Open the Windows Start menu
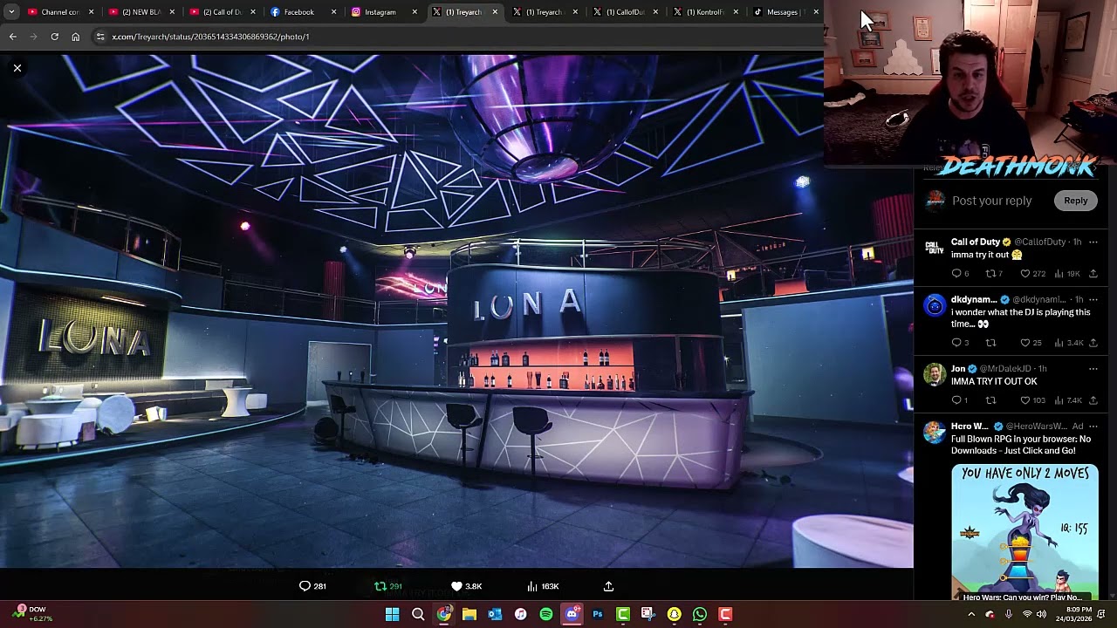Screen dimensions: 1117x628 tap(393, 614)
